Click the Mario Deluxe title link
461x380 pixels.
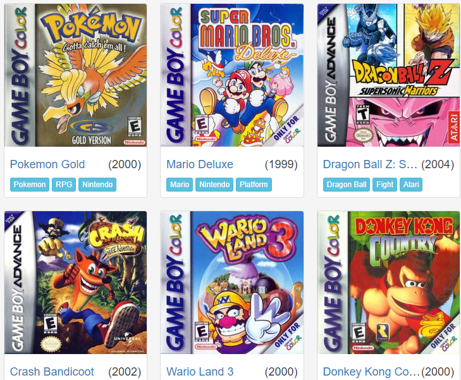click(x=200, y=164)
